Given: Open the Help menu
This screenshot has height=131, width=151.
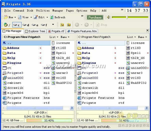Looking at the screenshot, I should point(93,10).
